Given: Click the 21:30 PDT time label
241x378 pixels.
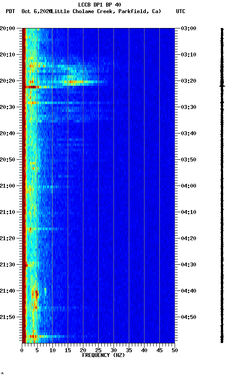Looking at the screenshot, I should coord(7,265).
